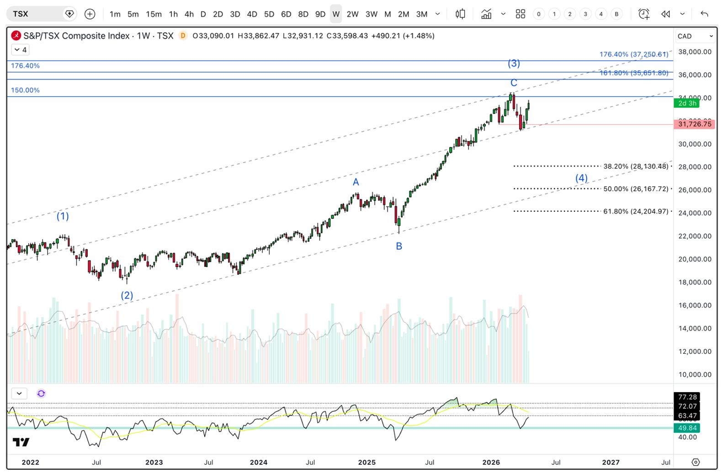Open chart settings gear in the time axis
The image size is (723, 473).
[x=696, y=462]
